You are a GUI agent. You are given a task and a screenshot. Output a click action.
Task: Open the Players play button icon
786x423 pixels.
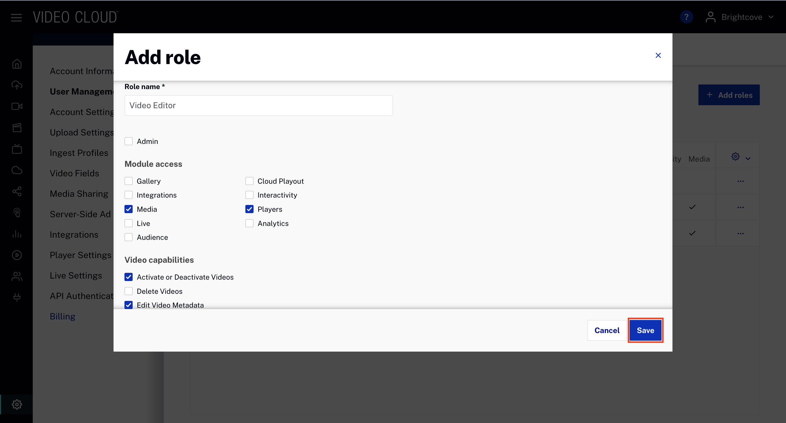(17, 255)
